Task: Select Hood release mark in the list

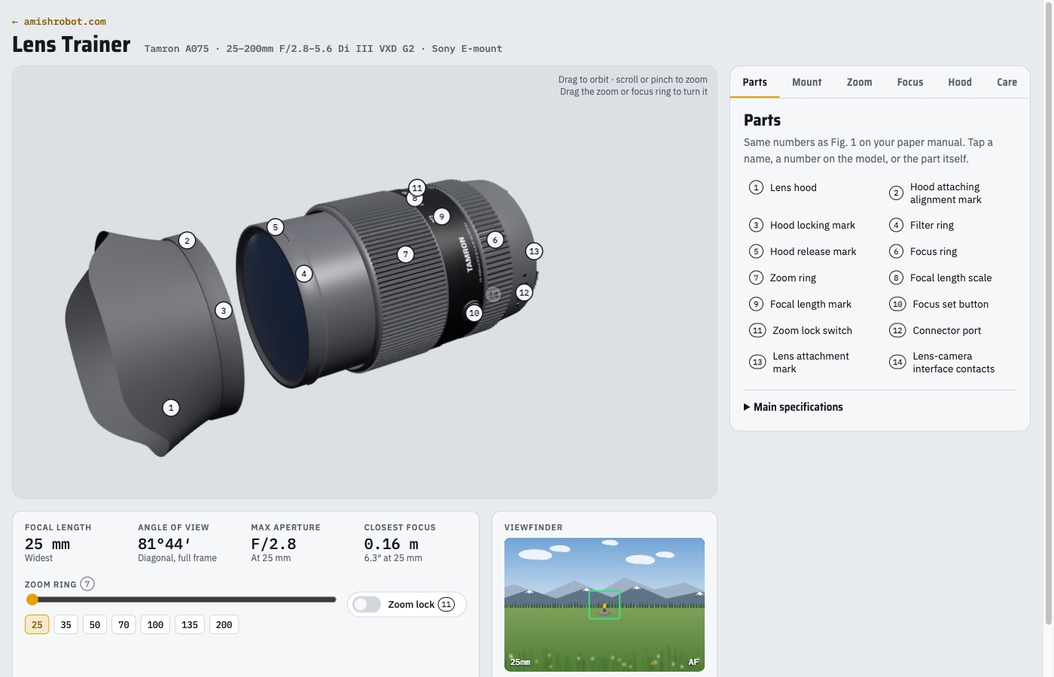Action: [x=813, y=251]
